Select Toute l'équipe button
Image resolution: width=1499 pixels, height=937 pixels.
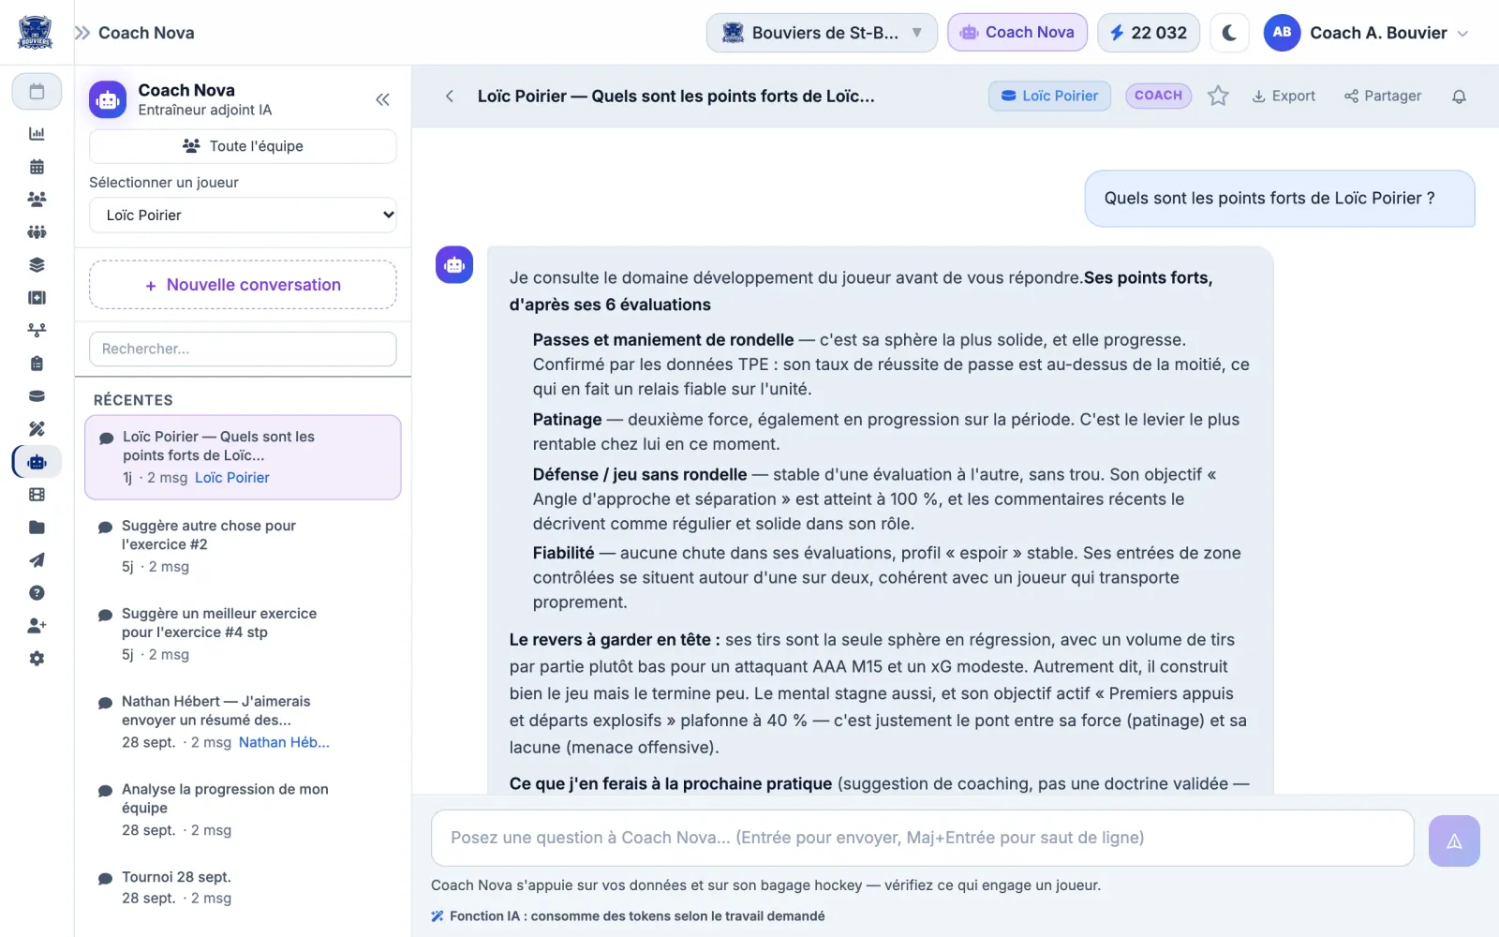(243, 146)
